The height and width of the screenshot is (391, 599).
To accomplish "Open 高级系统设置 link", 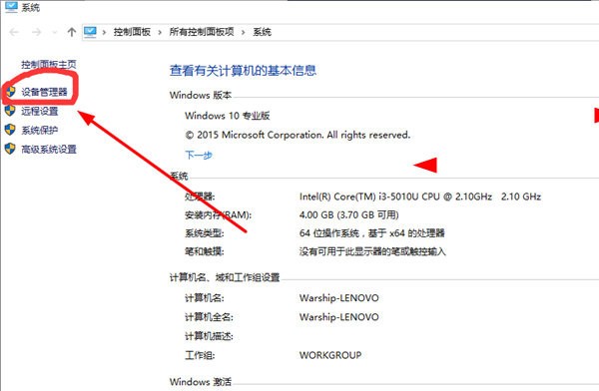I will coord(49,150).
